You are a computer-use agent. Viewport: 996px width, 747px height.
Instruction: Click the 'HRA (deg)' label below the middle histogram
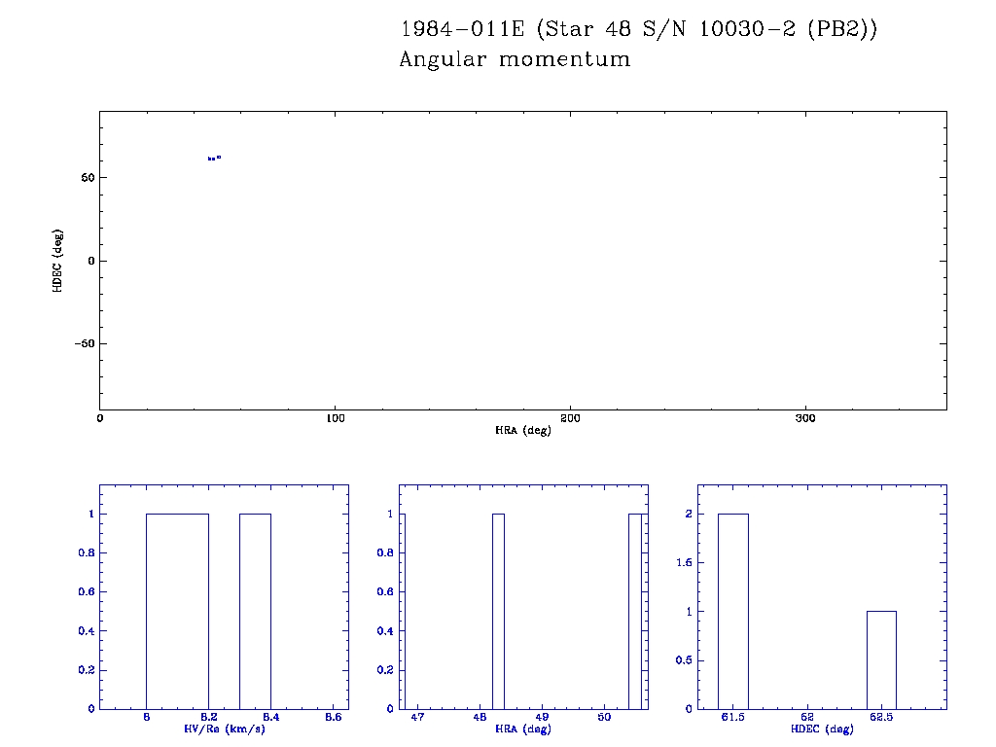523,729
